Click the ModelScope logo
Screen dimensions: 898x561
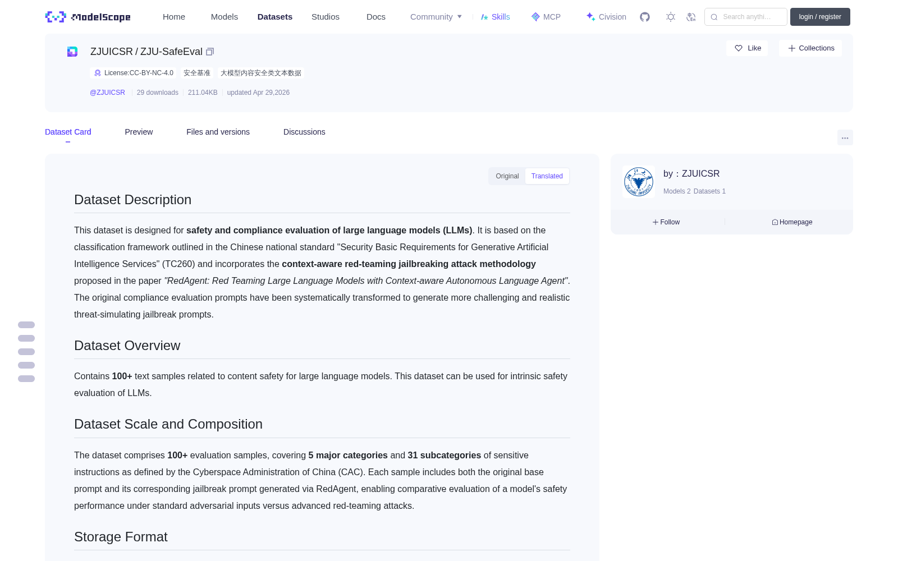[x=88, y=17]
